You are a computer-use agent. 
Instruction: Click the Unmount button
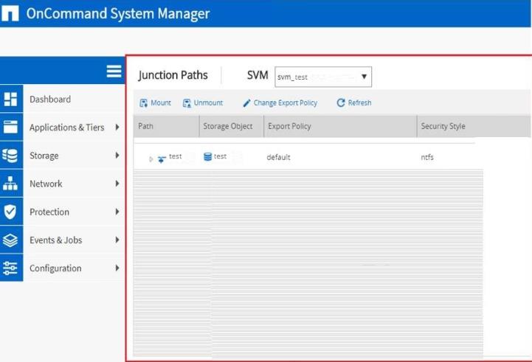point(203,103)
